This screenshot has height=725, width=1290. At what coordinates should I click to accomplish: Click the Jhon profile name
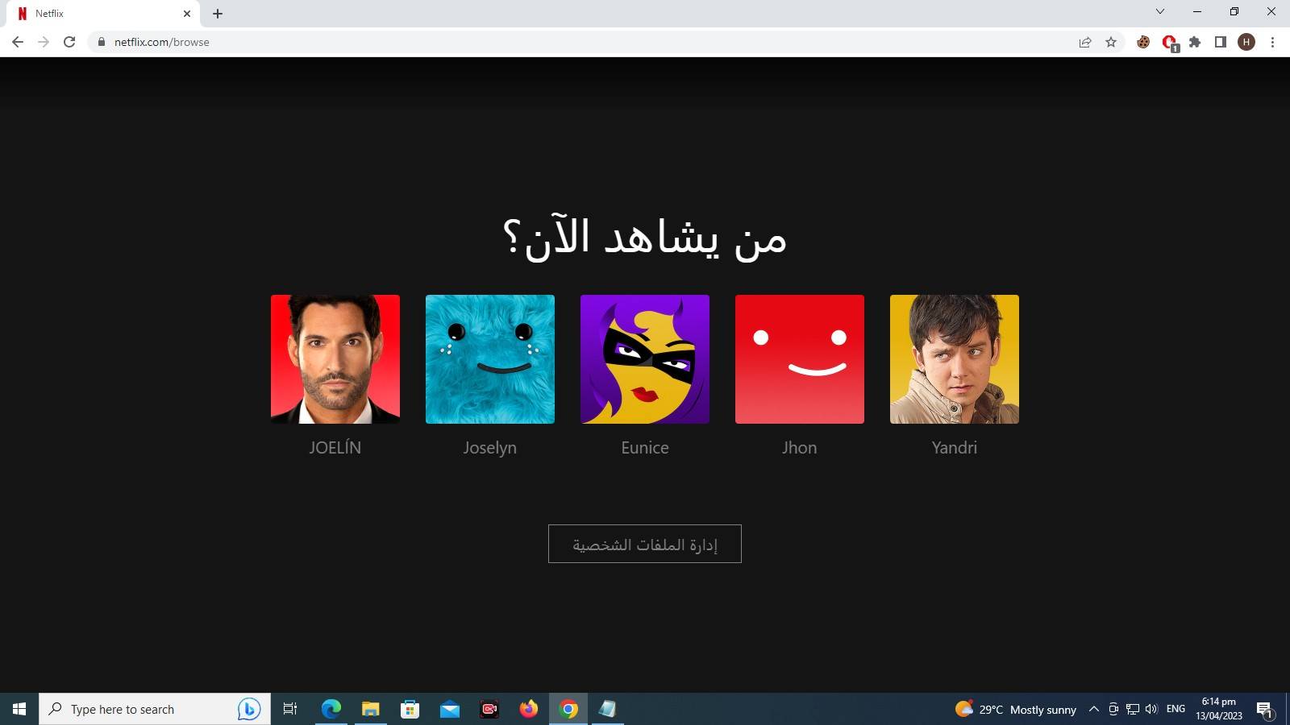tap(800, 448)
